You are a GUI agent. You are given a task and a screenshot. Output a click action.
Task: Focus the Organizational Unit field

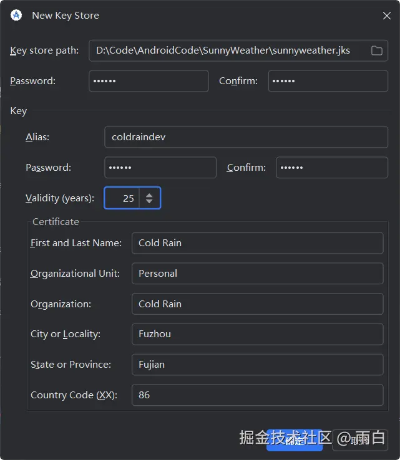coord(257,274)
